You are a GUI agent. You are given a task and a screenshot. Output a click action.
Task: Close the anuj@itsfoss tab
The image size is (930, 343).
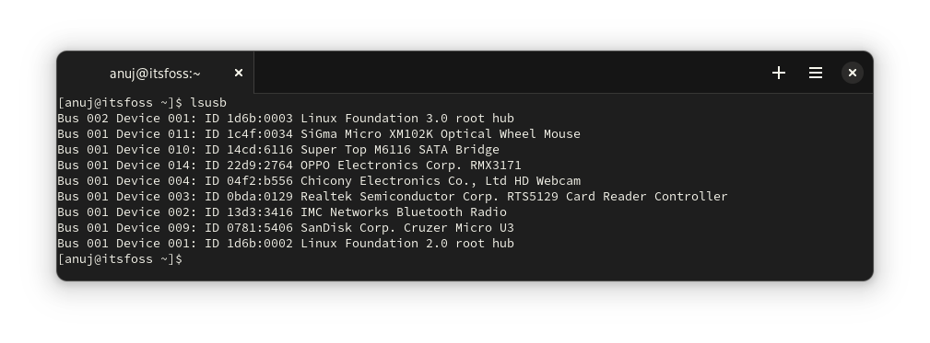coord(239,73)
